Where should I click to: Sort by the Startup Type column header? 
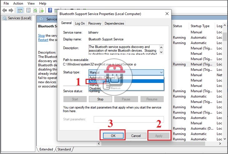pos(200,26)
